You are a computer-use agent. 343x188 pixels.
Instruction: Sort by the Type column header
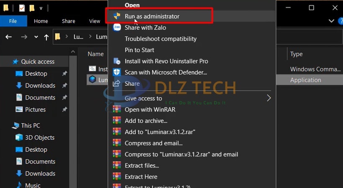tap(297, 54)
